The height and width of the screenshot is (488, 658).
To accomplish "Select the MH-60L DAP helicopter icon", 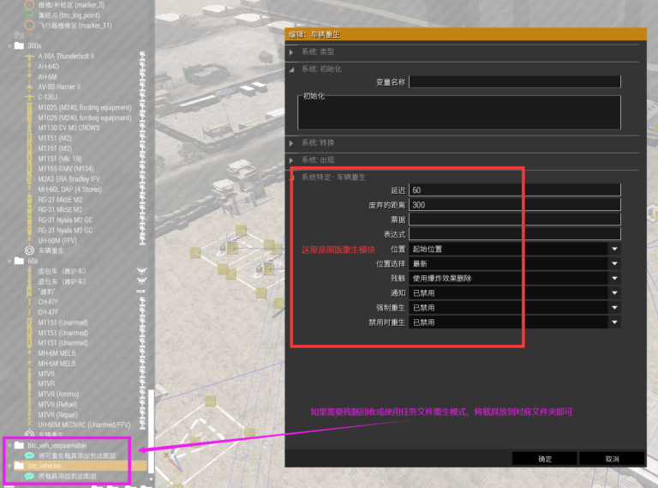I will pos(29,190).
